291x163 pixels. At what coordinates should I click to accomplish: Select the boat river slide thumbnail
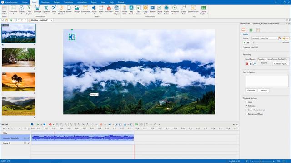tap(19, 58)
